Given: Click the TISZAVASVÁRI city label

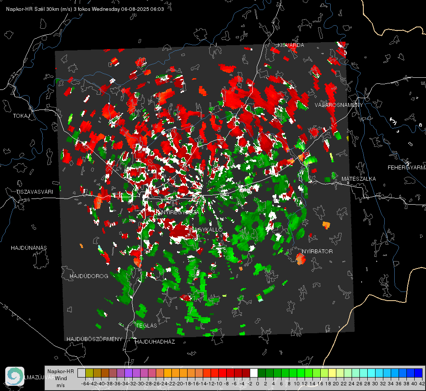Looking at the screenshot, I should coord(34,192).
